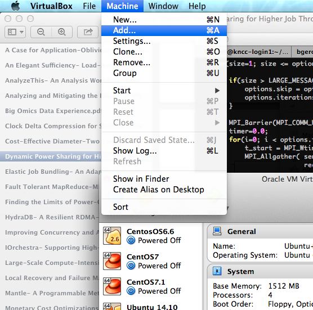Expand the Start submenu arrow
This screenshot has height=310, width=313.
pyautogui.click(x=217, y=91)
